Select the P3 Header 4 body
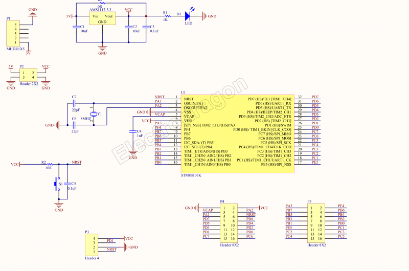The width and height of the screenshot is (409, 271). tap(92, 244)
